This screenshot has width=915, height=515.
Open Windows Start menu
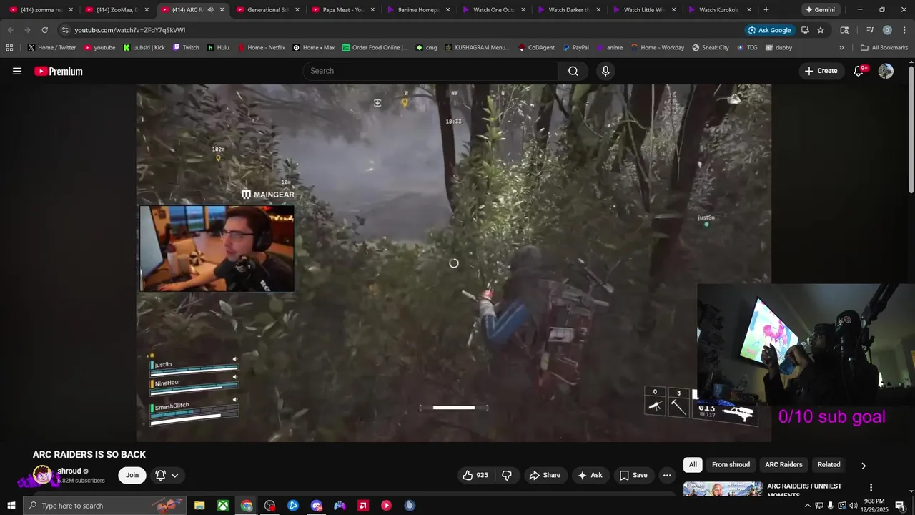pyautogui.click(x=11, y=506)
